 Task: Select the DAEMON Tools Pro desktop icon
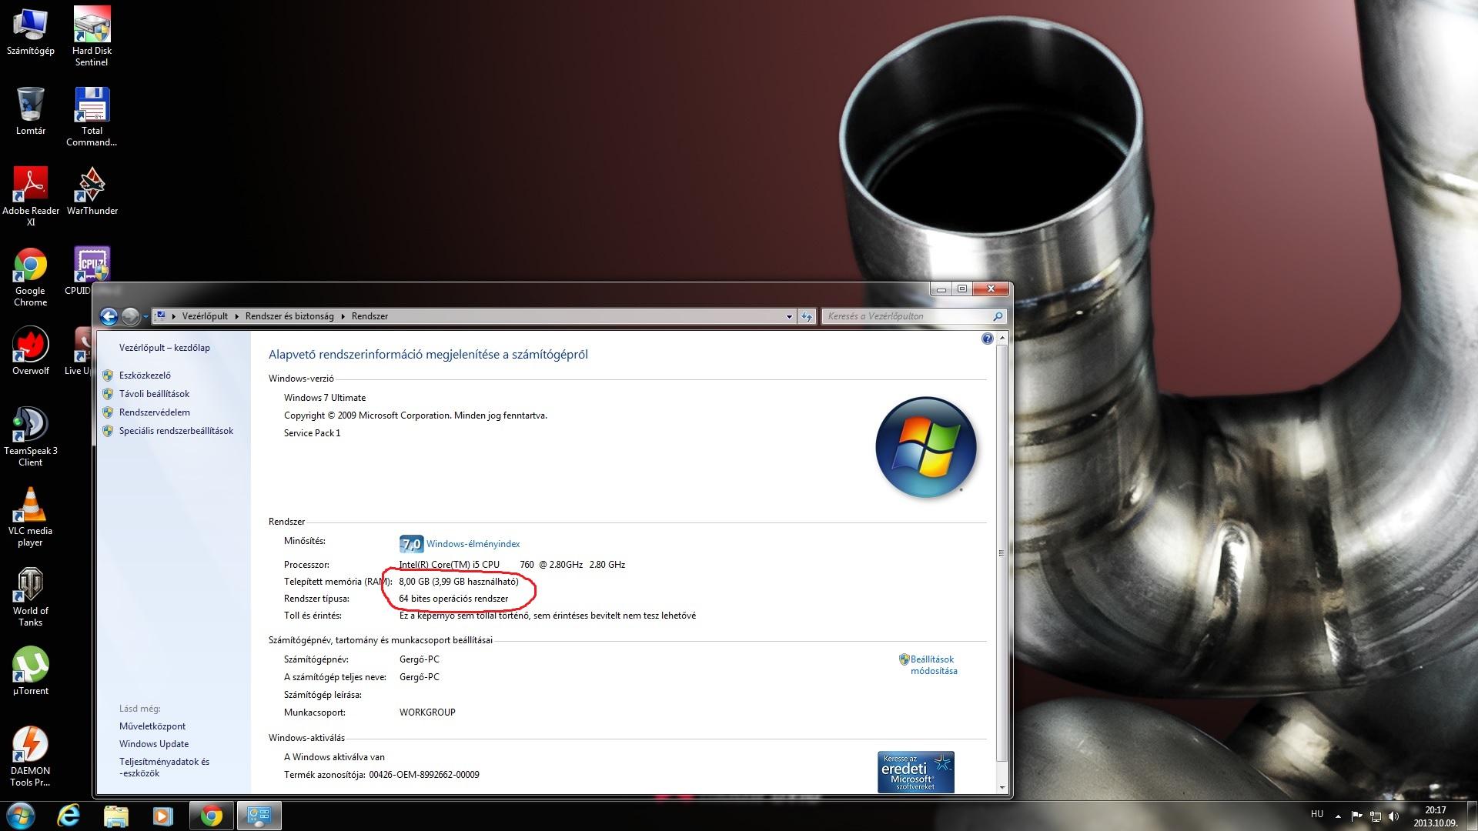pyautogui.click(x=31, y=756)
